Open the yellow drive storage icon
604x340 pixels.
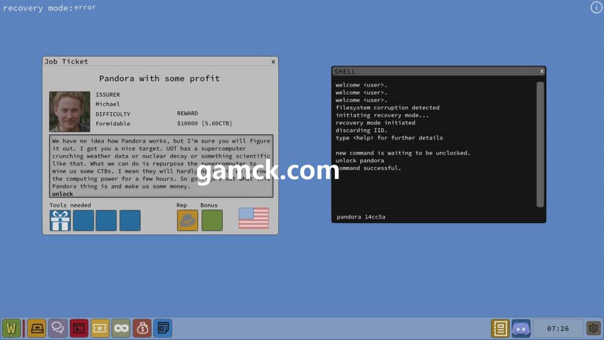(36, 328)
